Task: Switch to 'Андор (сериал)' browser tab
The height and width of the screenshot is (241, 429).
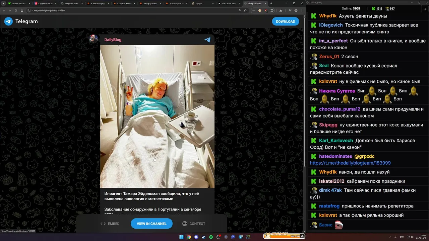Action: [x=150, y=3]
